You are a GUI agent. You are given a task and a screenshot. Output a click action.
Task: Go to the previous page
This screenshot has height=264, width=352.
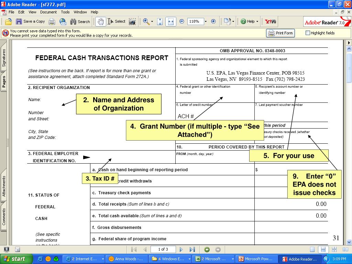coord(145,250)
